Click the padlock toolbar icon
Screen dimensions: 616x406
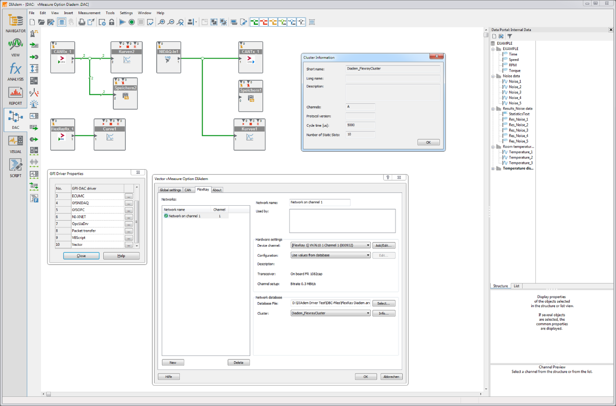point(111,22)
